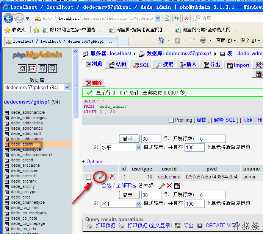Viewport: 263px width, 234px height.
Task: Click the pwd column header
Action: (x=211, y=169)
